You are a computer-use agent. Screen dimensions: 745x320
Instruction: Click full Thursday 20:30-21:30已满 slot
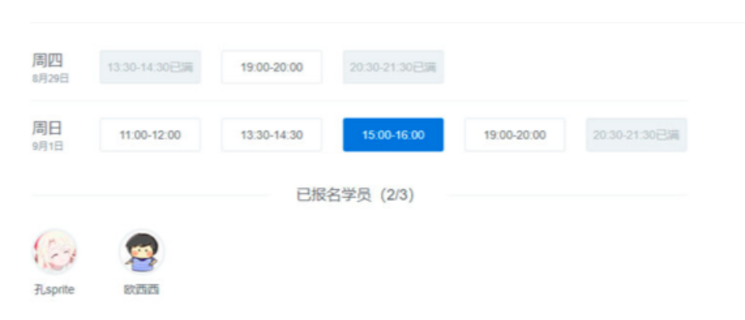pyautogui.click(x=393, y=67)
